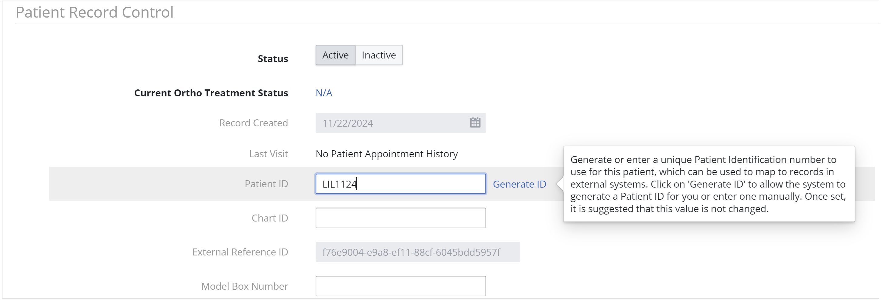Click the Chart ID label
Viewport: 881px width, 300px height.
[x=270, y=218]
